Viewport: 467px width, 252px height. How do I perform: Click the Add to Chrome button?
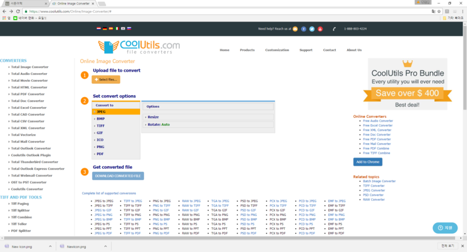point(368,162)
